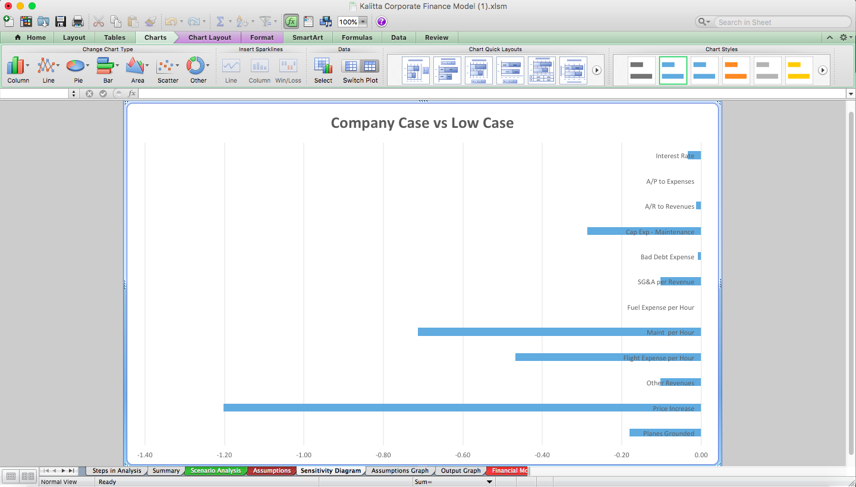This screenshot has width=856, height=487.
Task: Open the Formulas ribbon tab
Action: click(357, 37)
